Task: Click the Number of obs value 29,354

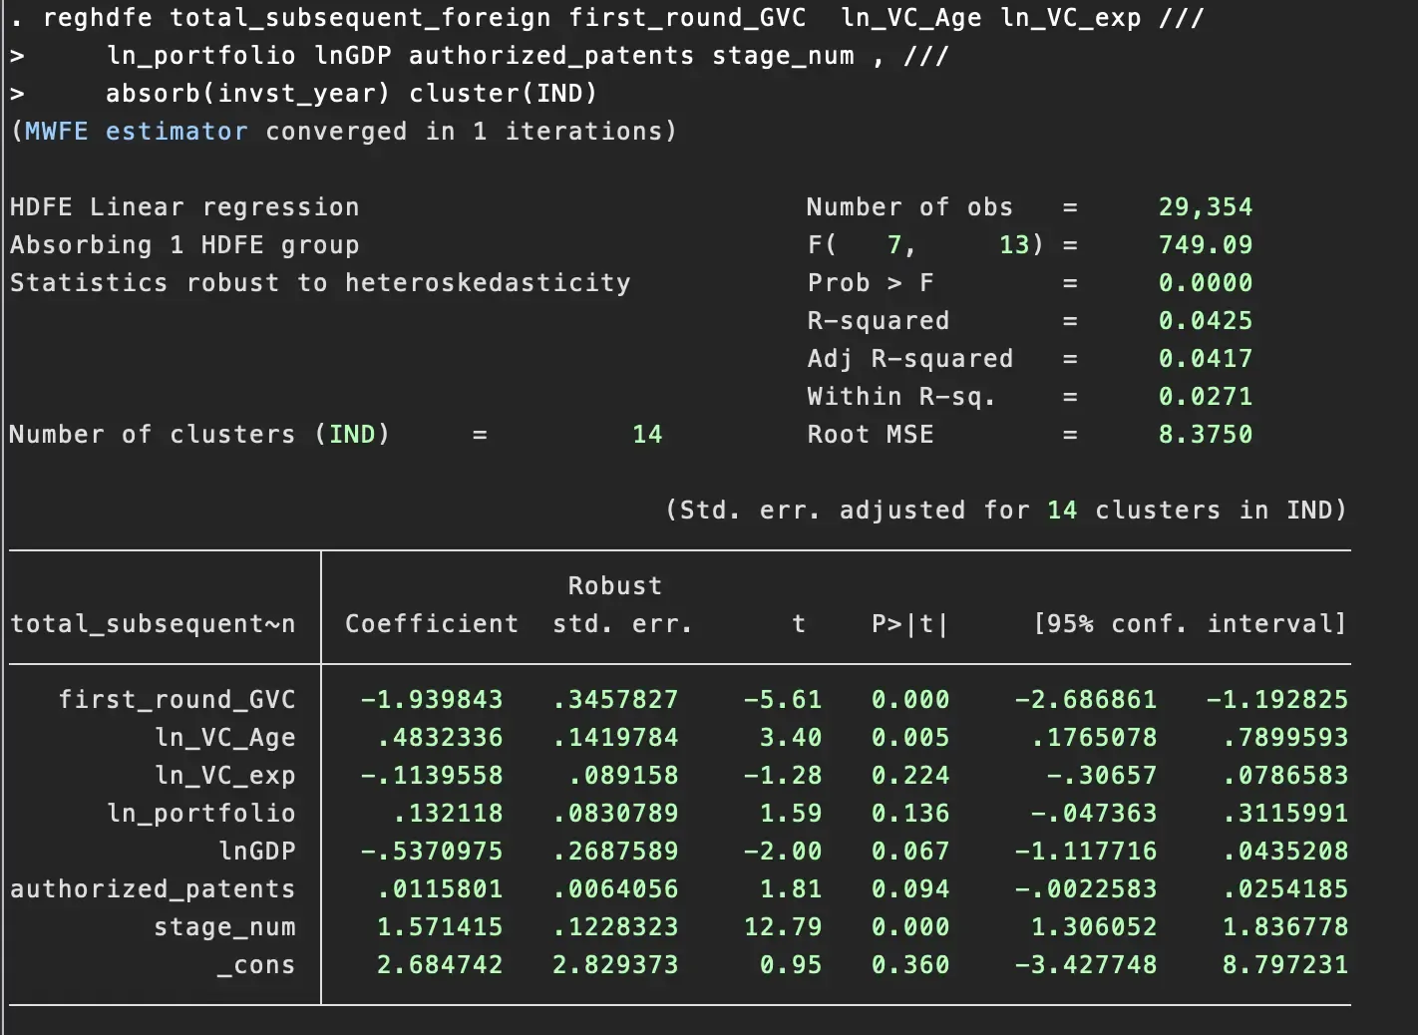Action: pyautogui.click(x=1205, y=207)
